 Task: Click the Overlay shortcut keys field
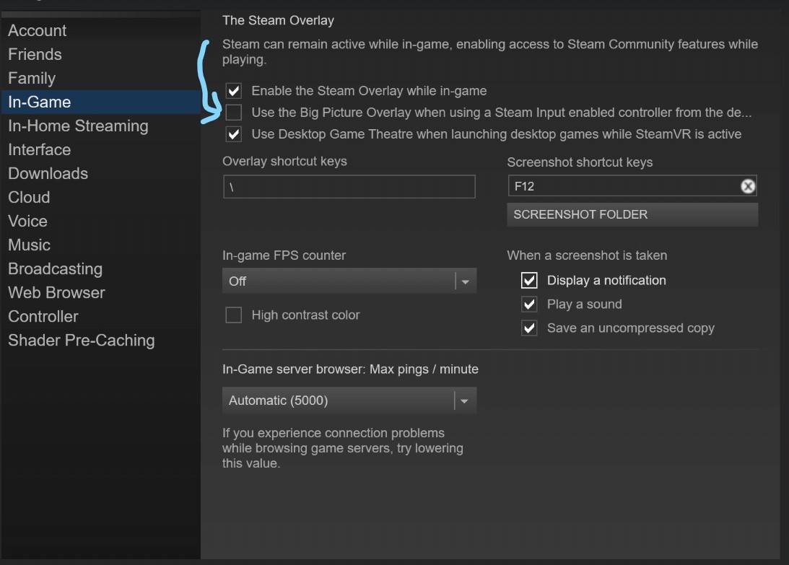pyautogui.click(x=349, y=186)
